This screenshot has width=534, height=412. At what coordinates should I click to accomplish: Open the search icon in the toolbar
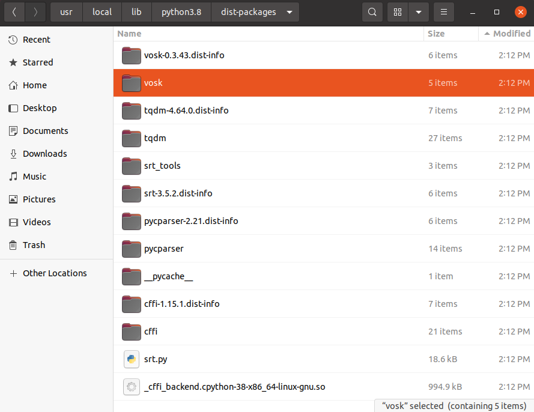click(x=372, y=11)
